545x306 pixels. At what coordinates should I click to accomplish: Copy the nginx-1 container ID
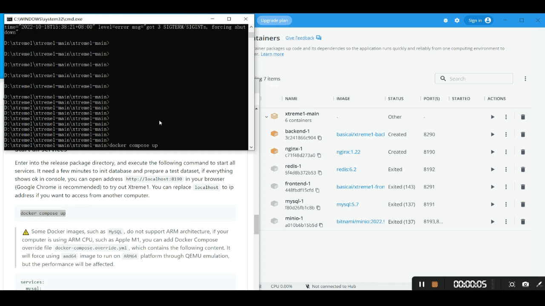(319, 156)
